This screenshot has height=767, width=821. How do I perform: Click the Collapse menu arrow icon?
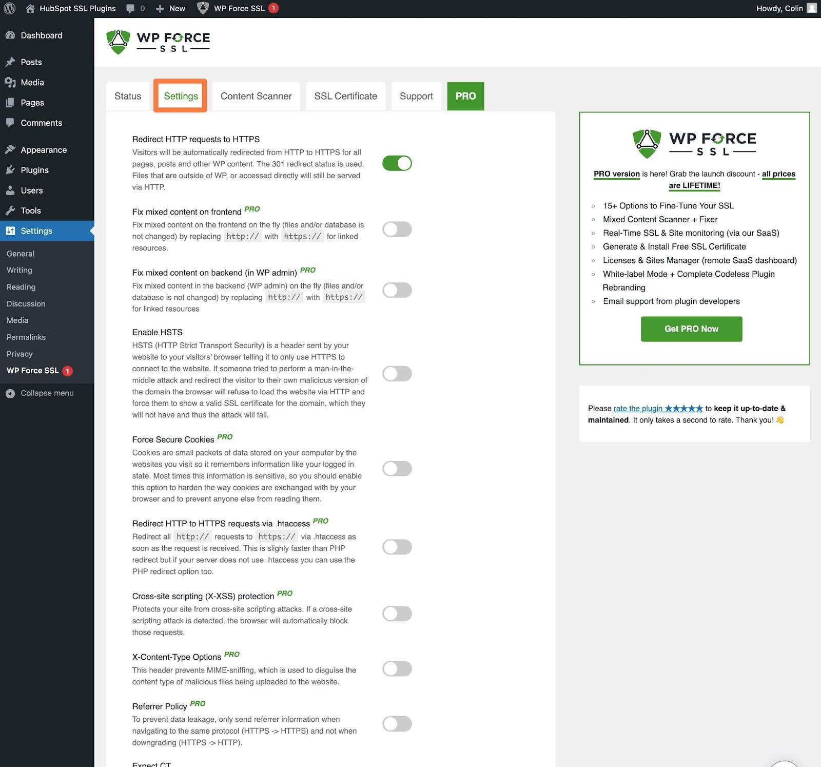10,393
